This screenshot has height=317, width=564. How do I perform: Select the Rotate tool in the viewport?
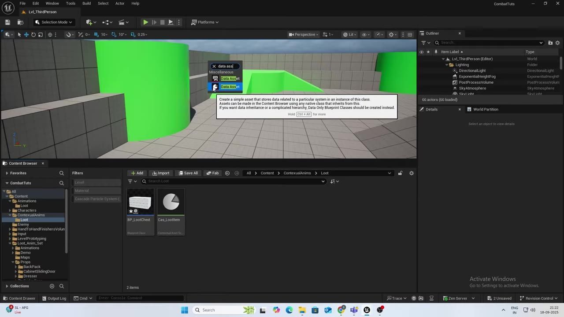(33, 34)
